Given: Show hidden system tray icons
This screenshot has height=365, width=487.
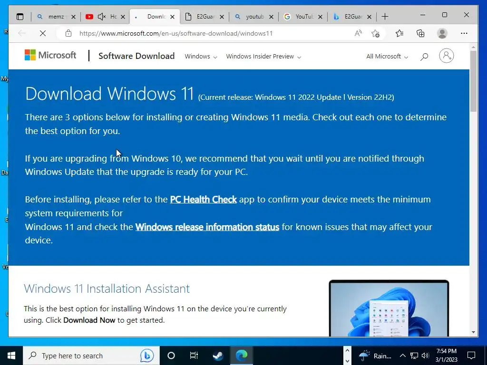Looking at the screenshot, I should (402, 355).
